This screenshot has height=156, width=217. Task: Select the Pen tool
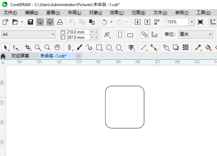click(x=70, y=47)
